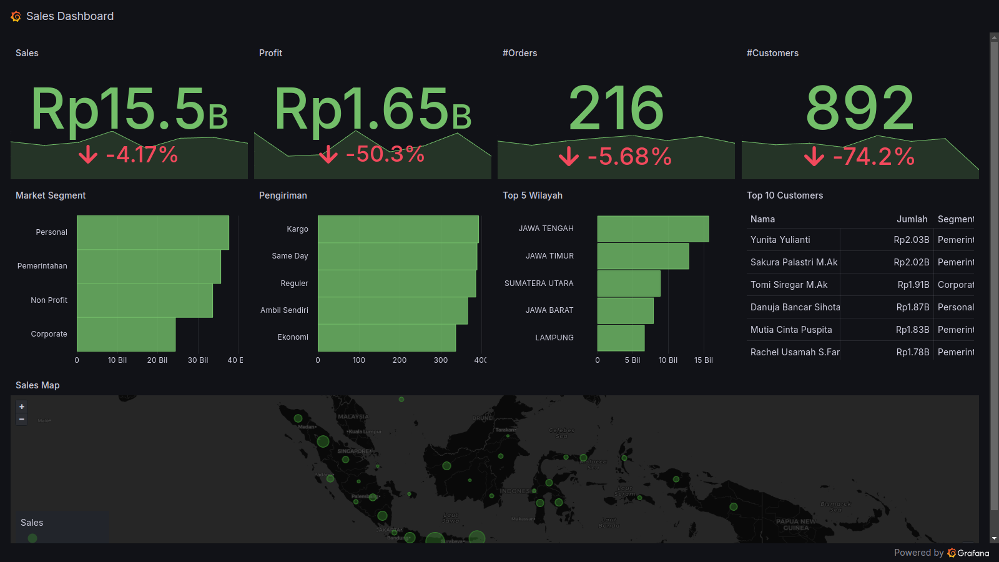
Task: Click the Corporate bar in Market Segment
Action: tap(126, 334)
